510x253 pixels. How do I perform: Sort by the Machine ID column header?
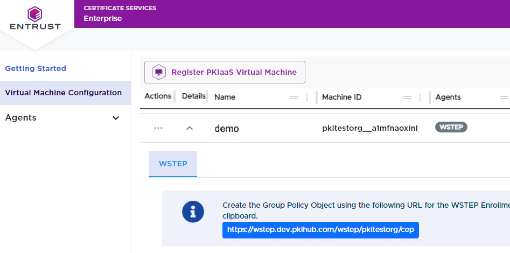[x=341, y=97]
